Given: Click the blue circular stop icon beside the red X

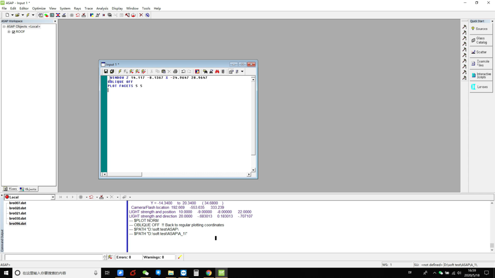Looking at the screenshot, I should 147,15.
